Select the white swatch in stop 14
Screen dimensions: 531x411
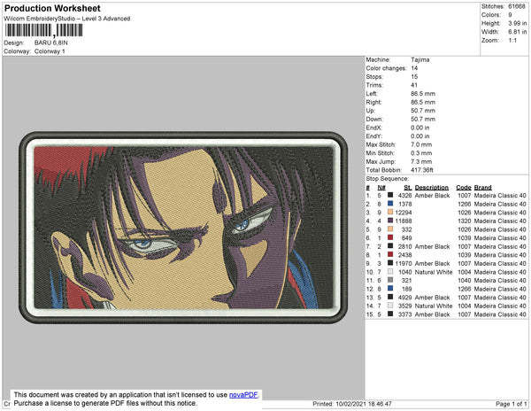point(390,306)
